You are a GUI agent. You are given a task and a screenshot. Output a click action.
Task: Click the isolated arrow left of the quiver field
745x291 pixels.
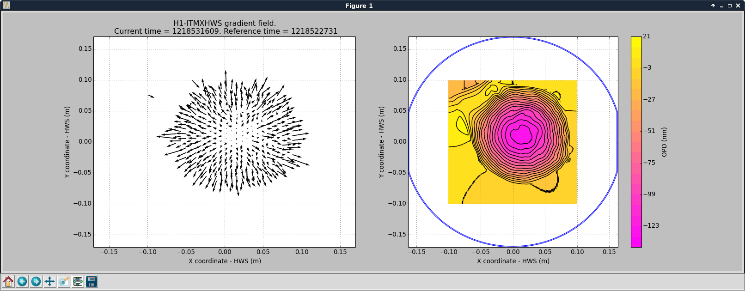pyautogui.click(x=151, y=96)
